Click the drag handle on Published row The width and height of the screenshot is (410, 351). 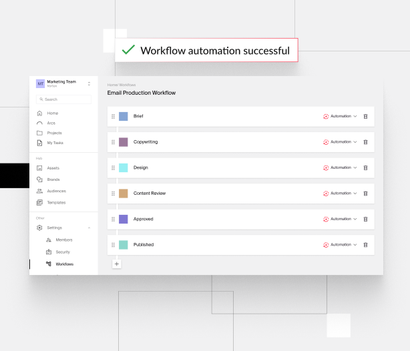pyautogui.click(x=114, y=245)
